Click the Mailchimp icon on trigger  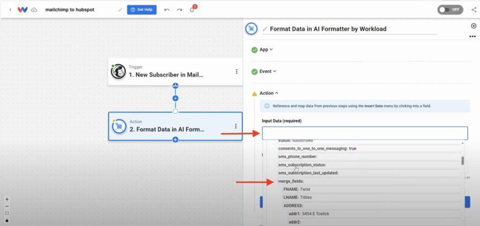(118, 71)
